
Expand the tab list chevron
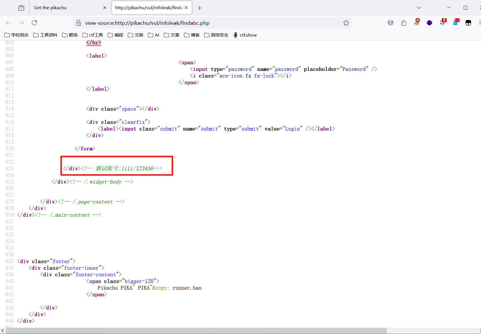point(419,8)
